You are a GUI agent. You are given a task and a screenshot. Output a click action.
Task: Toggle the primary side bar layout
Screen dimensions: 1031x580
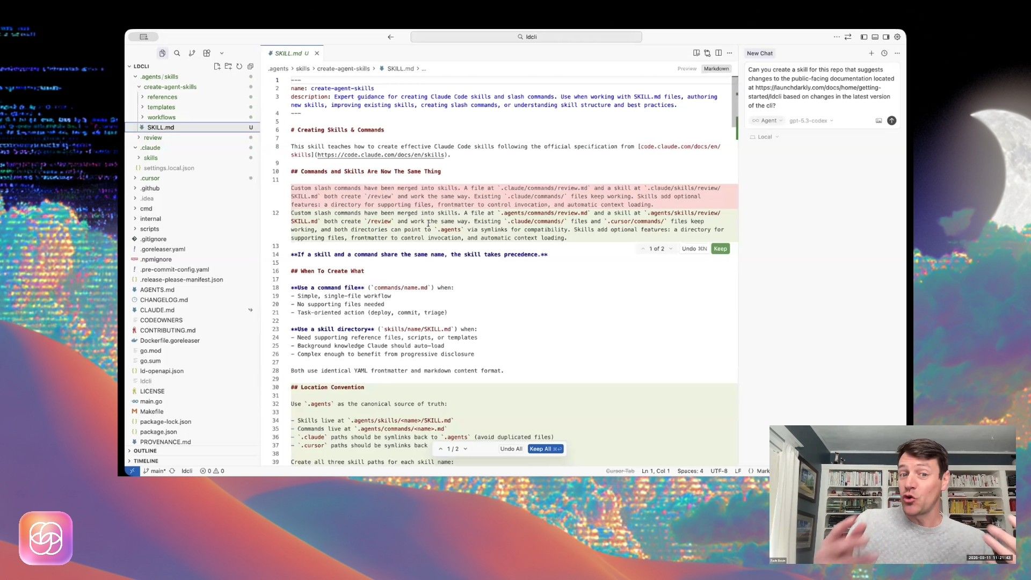tap(863, 37)
